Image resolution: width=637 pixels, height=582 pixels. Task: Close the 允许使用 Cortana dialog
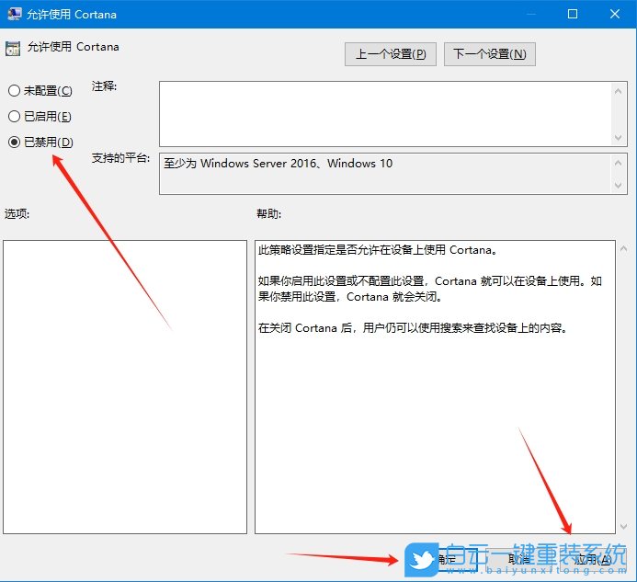tap(615, 14)
